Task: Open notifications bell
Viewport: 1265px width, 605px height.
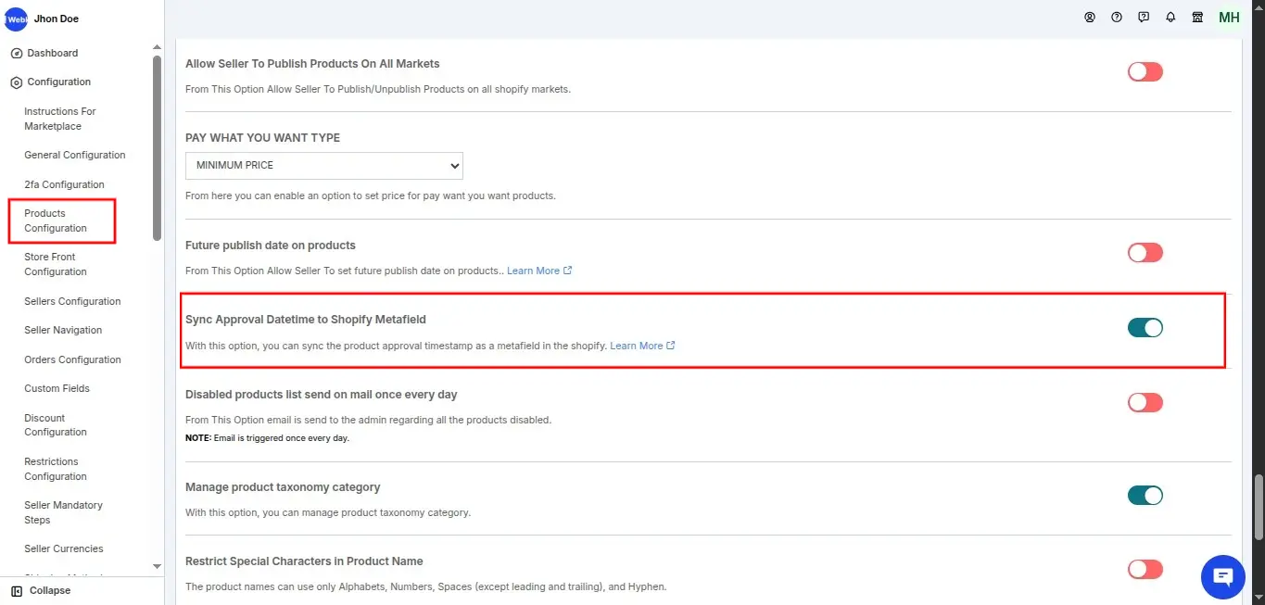Action: point(1170,17)
